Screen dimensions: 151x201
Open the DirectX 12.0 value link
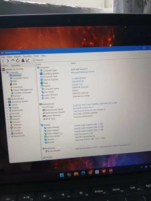point(77,84)
